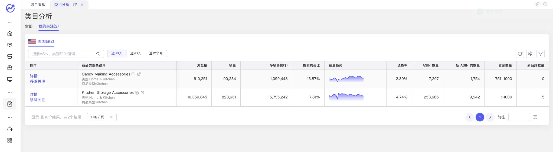Click the trash icon at top right
This screenshot has height=152, width=553.
tap(538, 4)
